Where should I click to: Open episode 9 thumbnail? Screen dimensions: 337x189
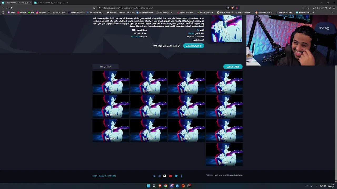[186, 130]
